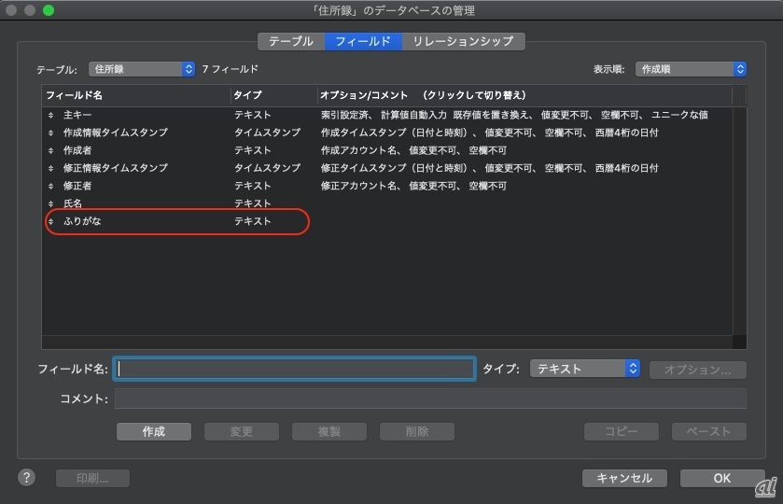Image resolution: width=783 pixels, height=504 pixels.
Task: Click the 削除 button
Action: coord(417,431)
